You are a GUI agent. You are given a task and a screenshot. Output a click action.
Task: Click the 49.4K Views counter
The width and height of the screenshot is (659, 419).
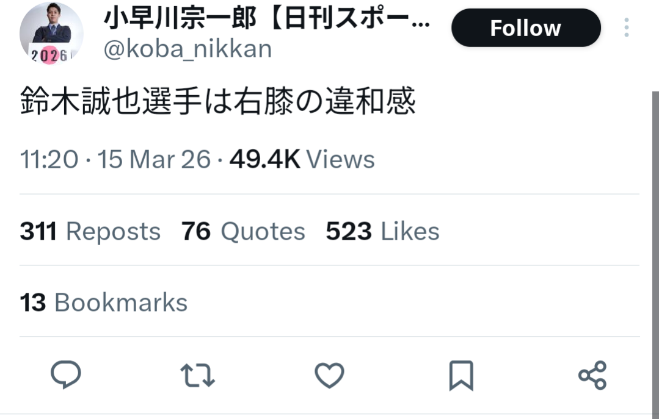pyautogui.click(x=302, y=160)
